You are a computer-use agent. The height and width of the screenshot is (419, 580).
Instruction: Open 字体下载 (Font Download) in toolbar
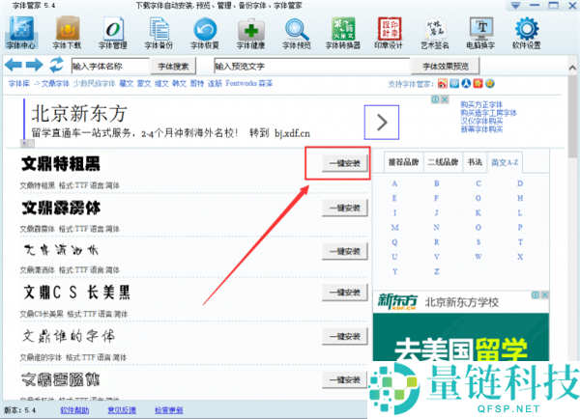(x=67, y=32)
